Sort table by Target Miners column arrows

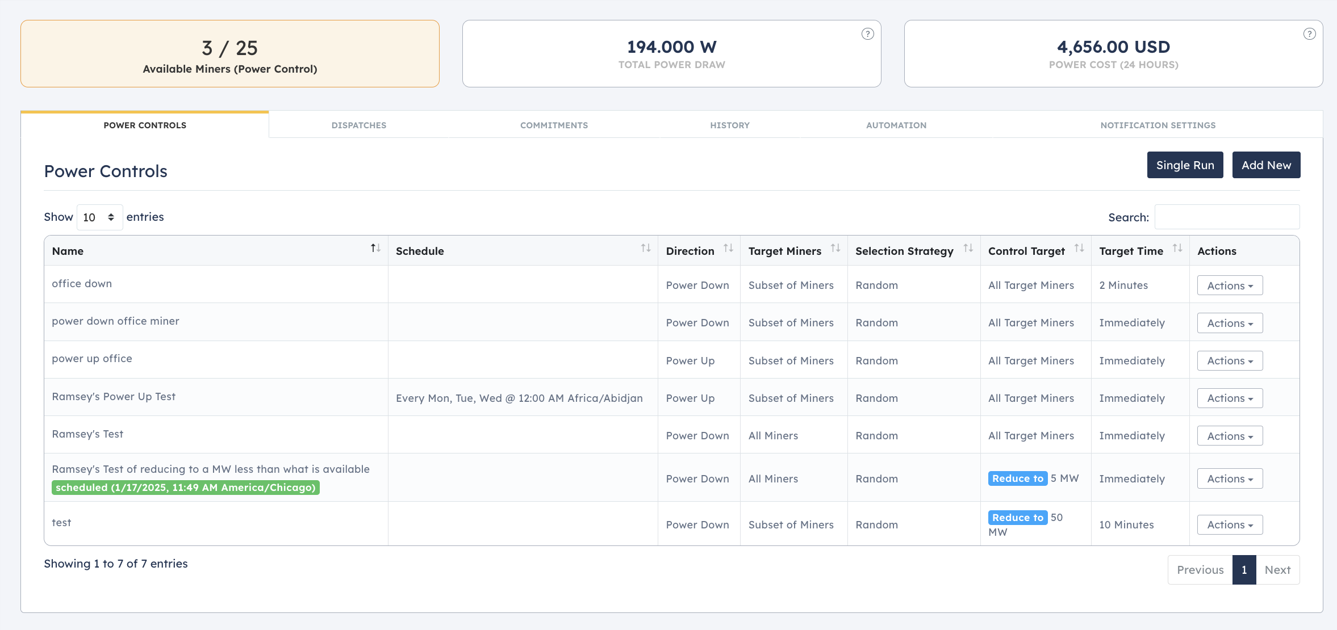coord(835,248)
